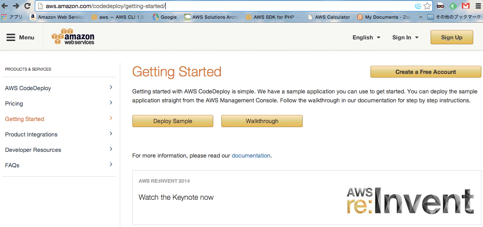Select AWS CodeDeploy in the sidebar
The image size is (483, 227).
(x=28, y=88)
